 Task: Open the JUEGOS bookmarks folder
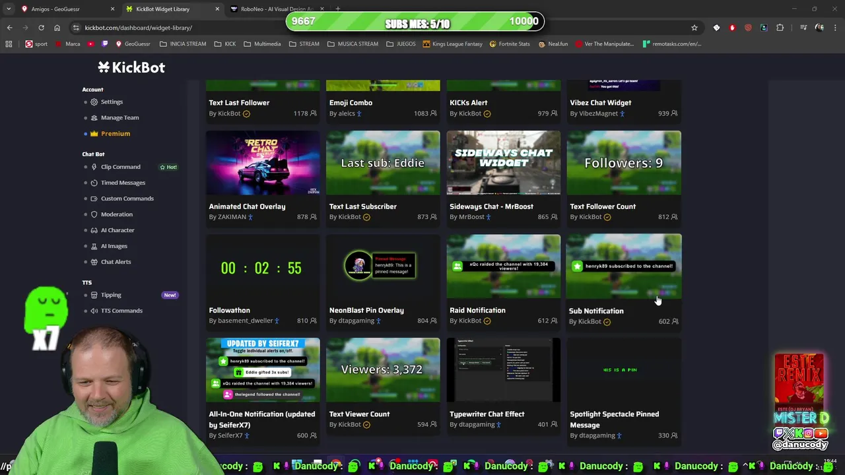401,44
